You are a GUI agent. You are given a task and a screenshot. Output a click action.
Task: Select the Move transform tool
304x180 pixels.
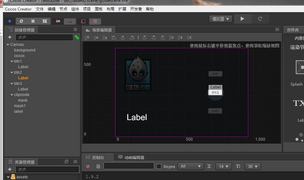click(x=10, y=21)
